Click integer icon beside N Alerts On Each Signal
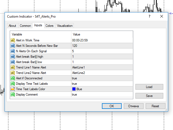Image resolution: width=173 pixels, height=130 pixels. [13, 51]
